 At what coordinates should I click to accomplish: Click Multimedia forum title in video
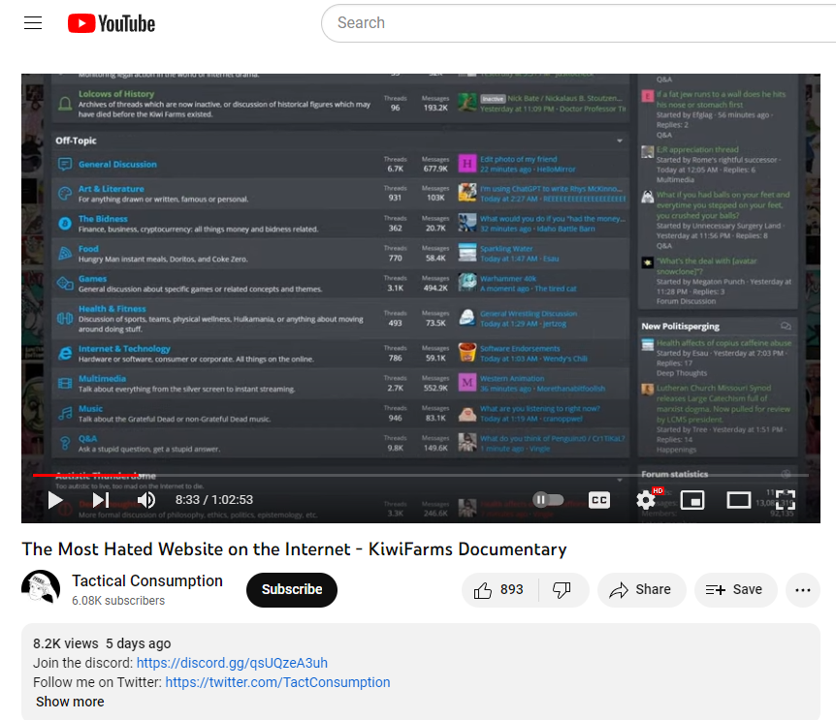click(x=103, y=378)
